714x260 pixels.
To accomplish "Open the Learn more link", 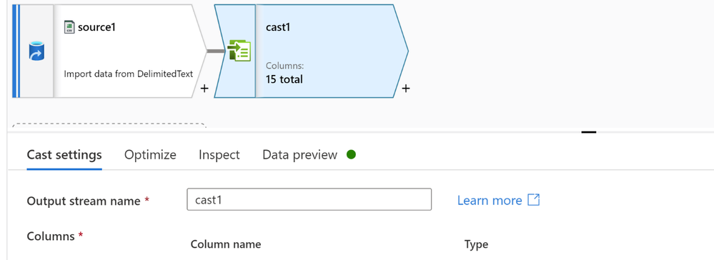I will click(490, 200).
